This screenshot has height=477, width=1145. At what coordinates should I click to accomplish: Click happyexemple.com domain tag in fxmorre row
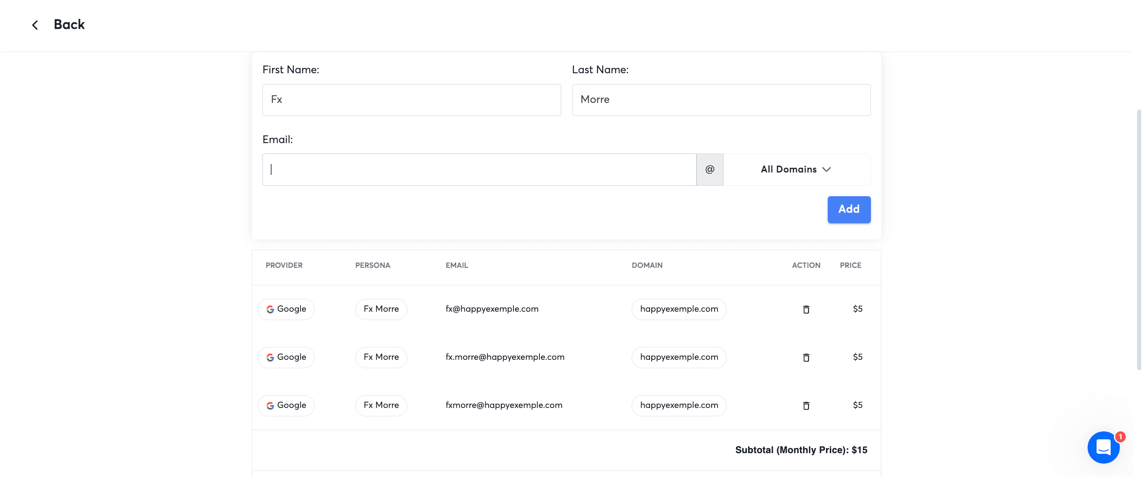(679, 405)
